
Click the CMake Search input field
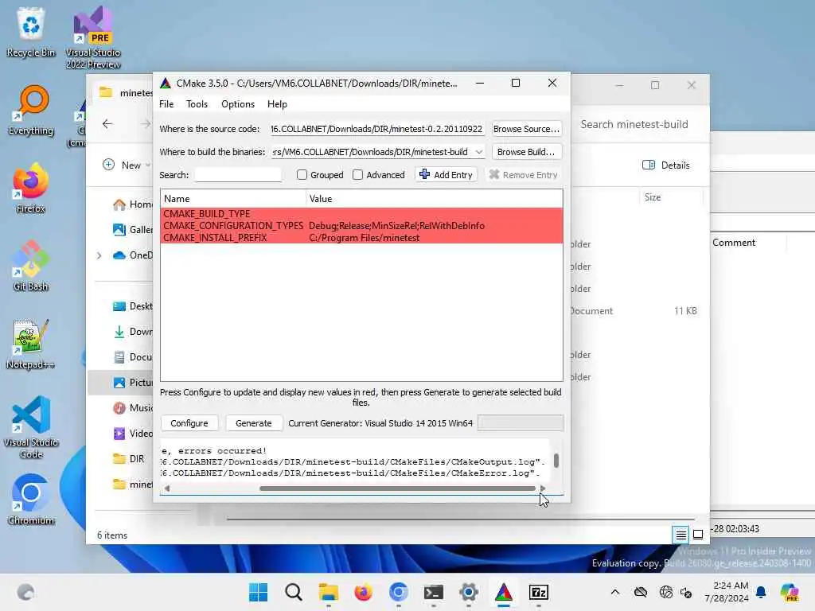point(238,174)
